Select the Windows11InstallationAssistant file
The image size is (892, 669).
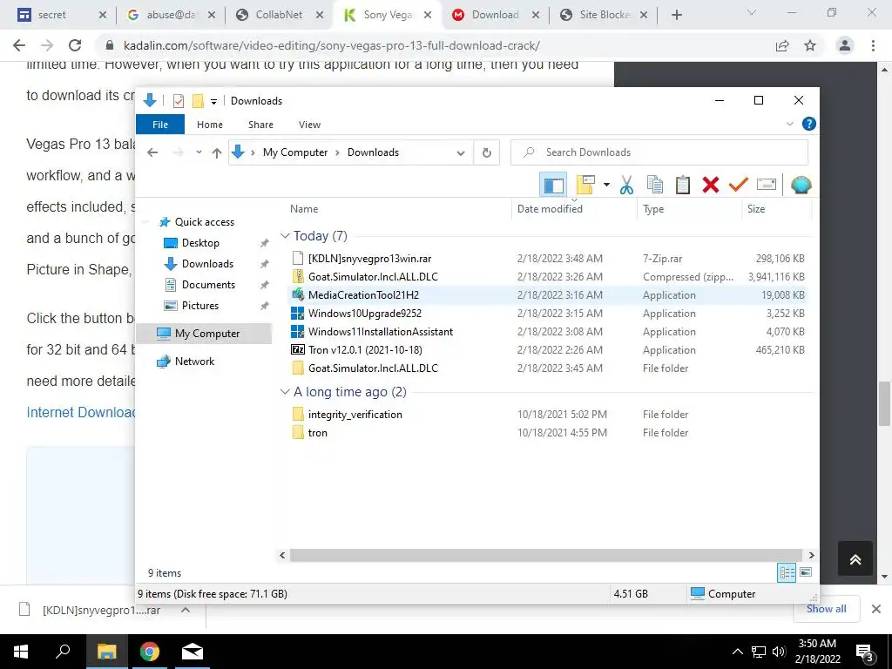[x=381, y=332]
